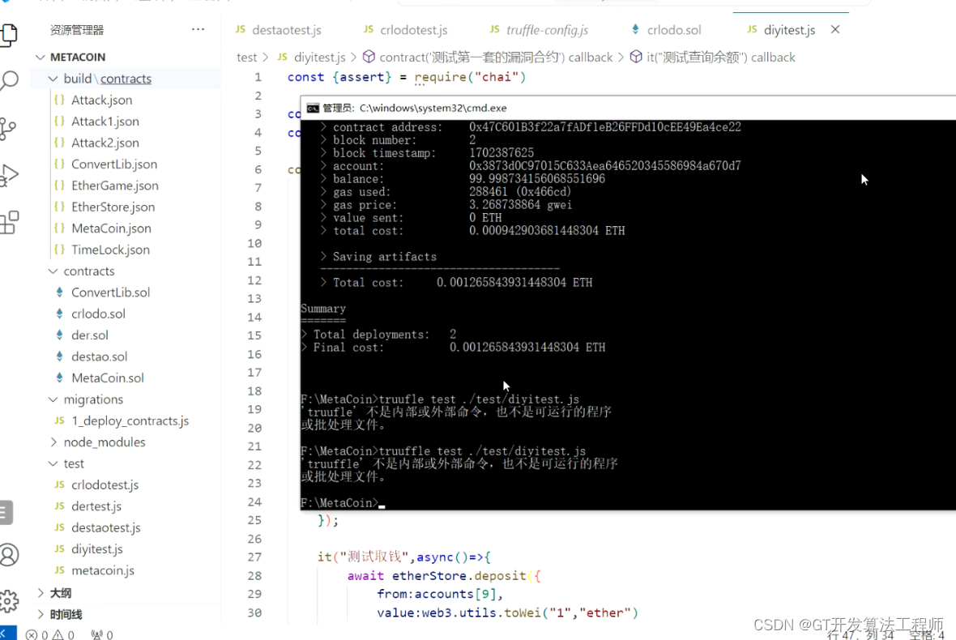Image resolution: width=956 pixels, height=640 pixels.
Task: Click ports indicator in status bar
Action: tap(102, 634)
